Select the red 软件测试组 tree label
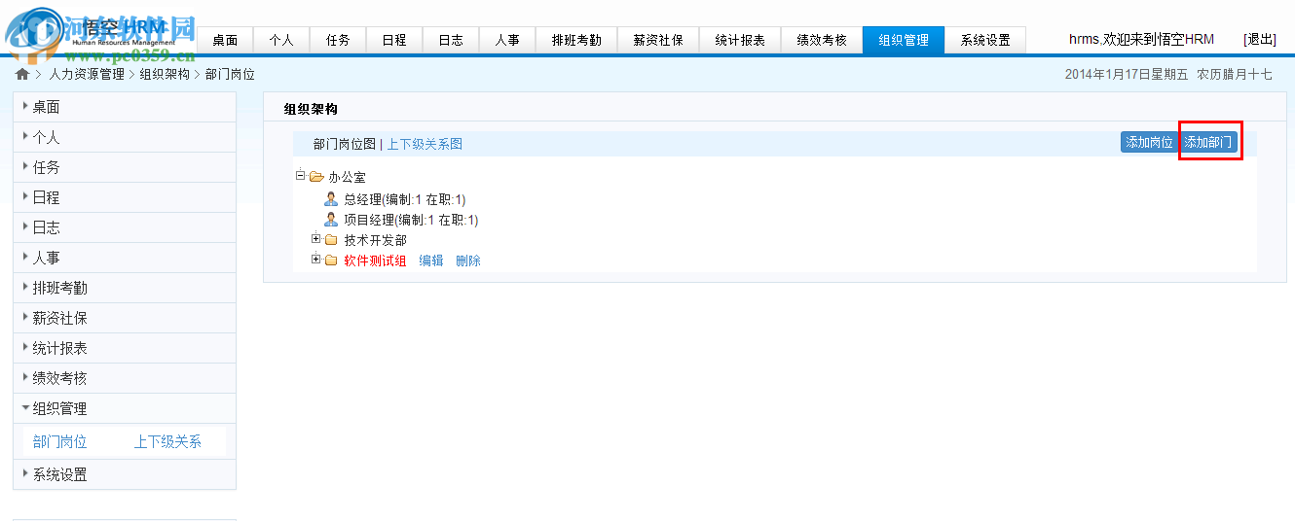Screen dimensions: 1295x521 (x=375, y=260)
